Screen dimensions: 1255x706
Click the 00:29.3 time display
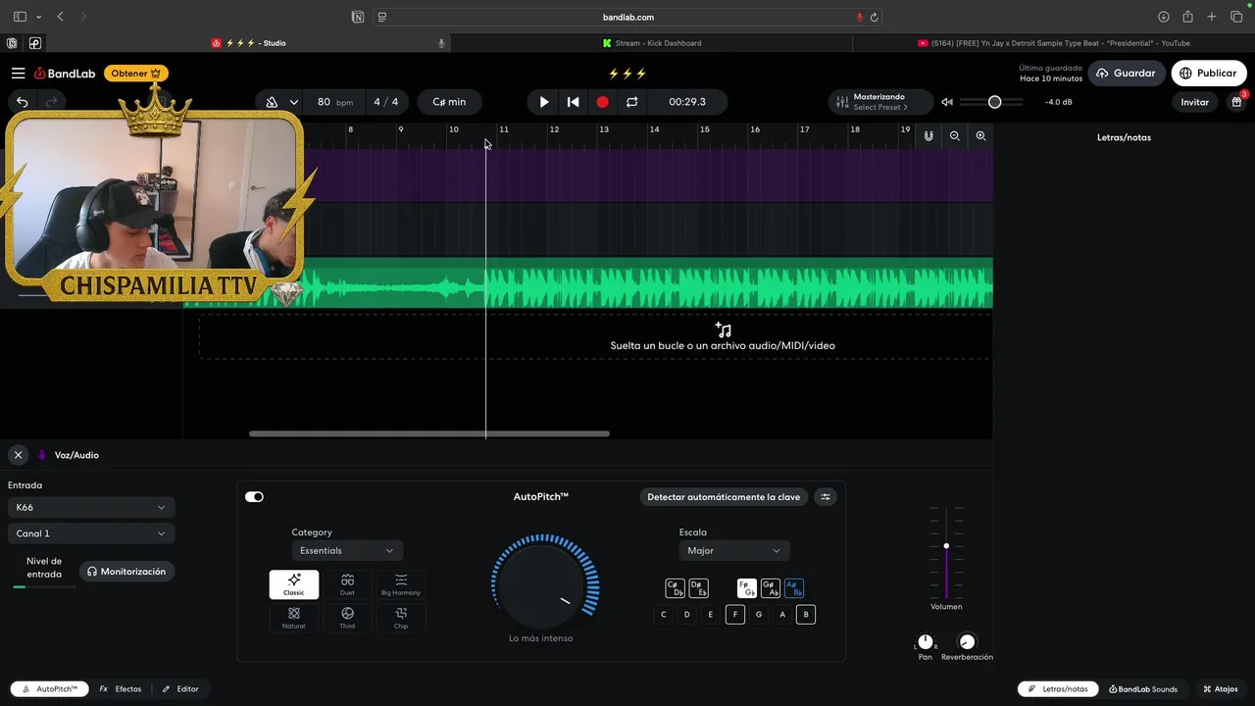(686, 102)
